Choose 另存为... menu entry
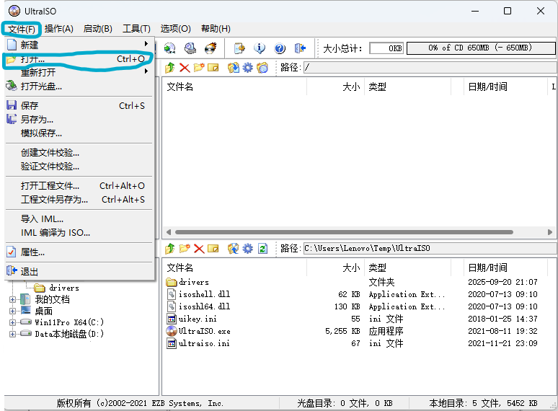This screenshot has width=558, height=411. (79, 120)
